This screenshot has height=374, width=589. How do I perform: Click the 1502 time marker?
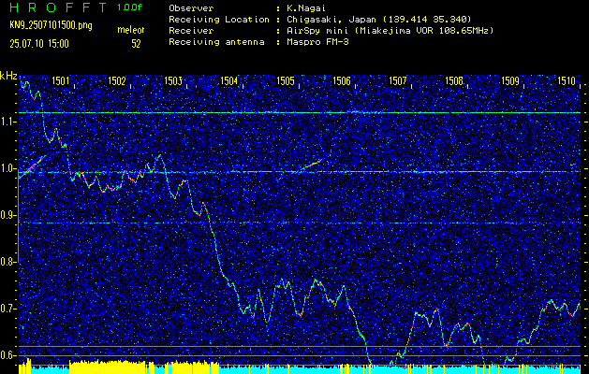(117, 80)
